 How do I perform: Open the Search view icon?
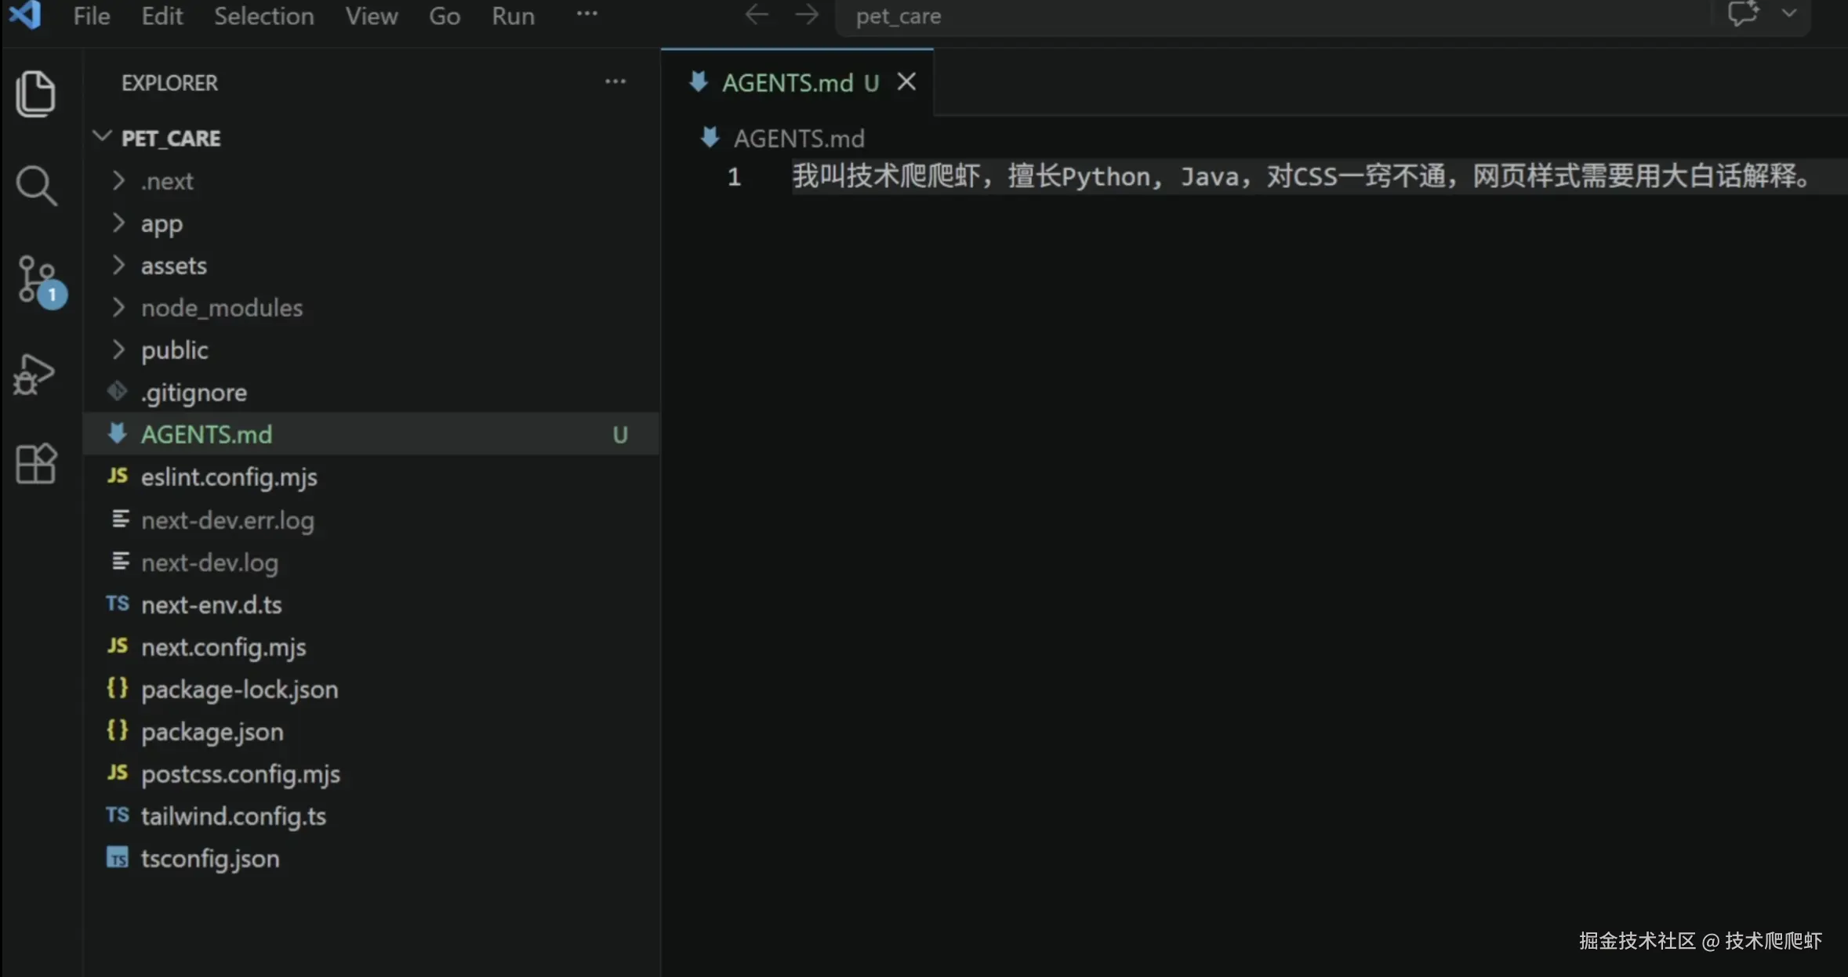tap(35, 186)
